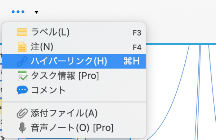Click the blue chain hyperlink icon

tap(22, 61)
